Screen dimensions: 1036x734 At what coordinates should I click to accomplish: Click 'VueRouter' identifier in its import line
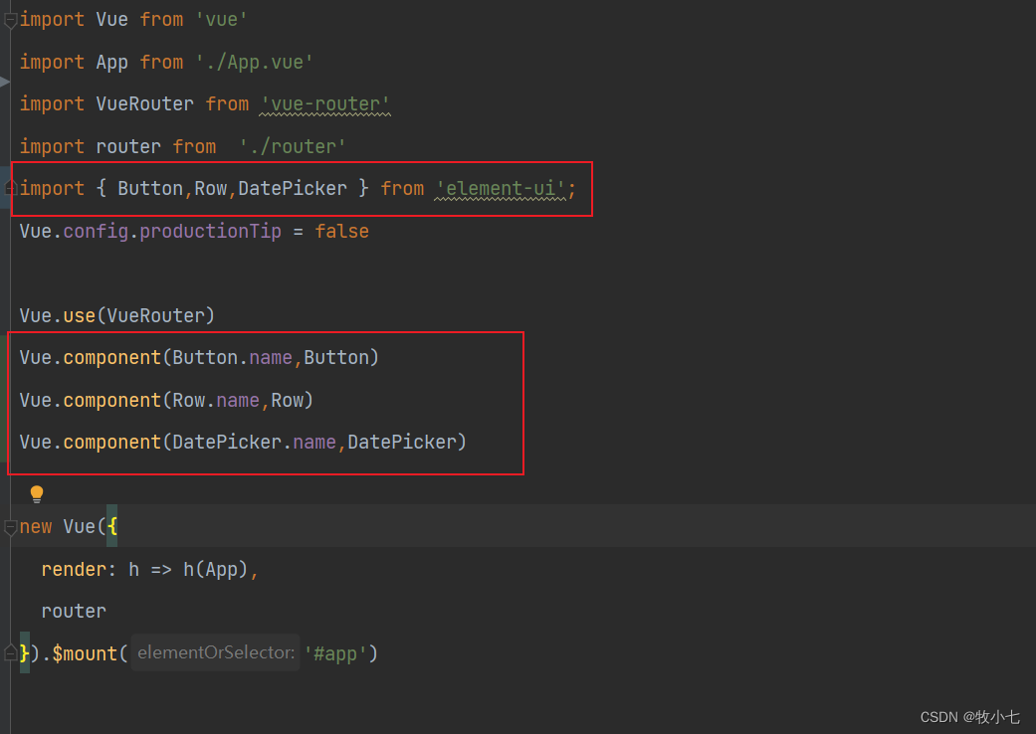point(144,104)
